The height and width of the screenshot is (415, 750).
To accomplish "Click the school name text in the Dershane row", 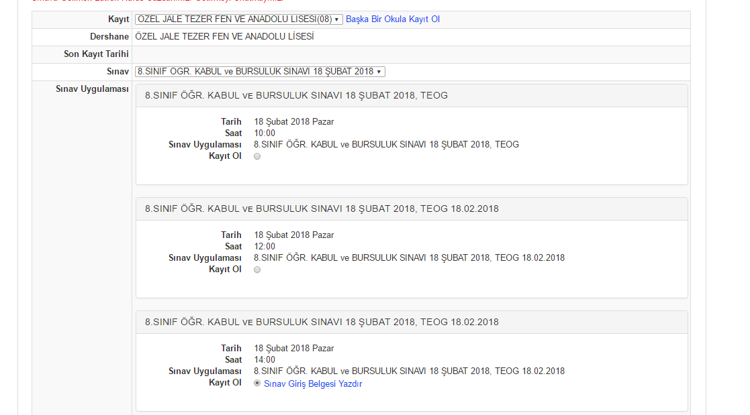I will coord(224,37).
